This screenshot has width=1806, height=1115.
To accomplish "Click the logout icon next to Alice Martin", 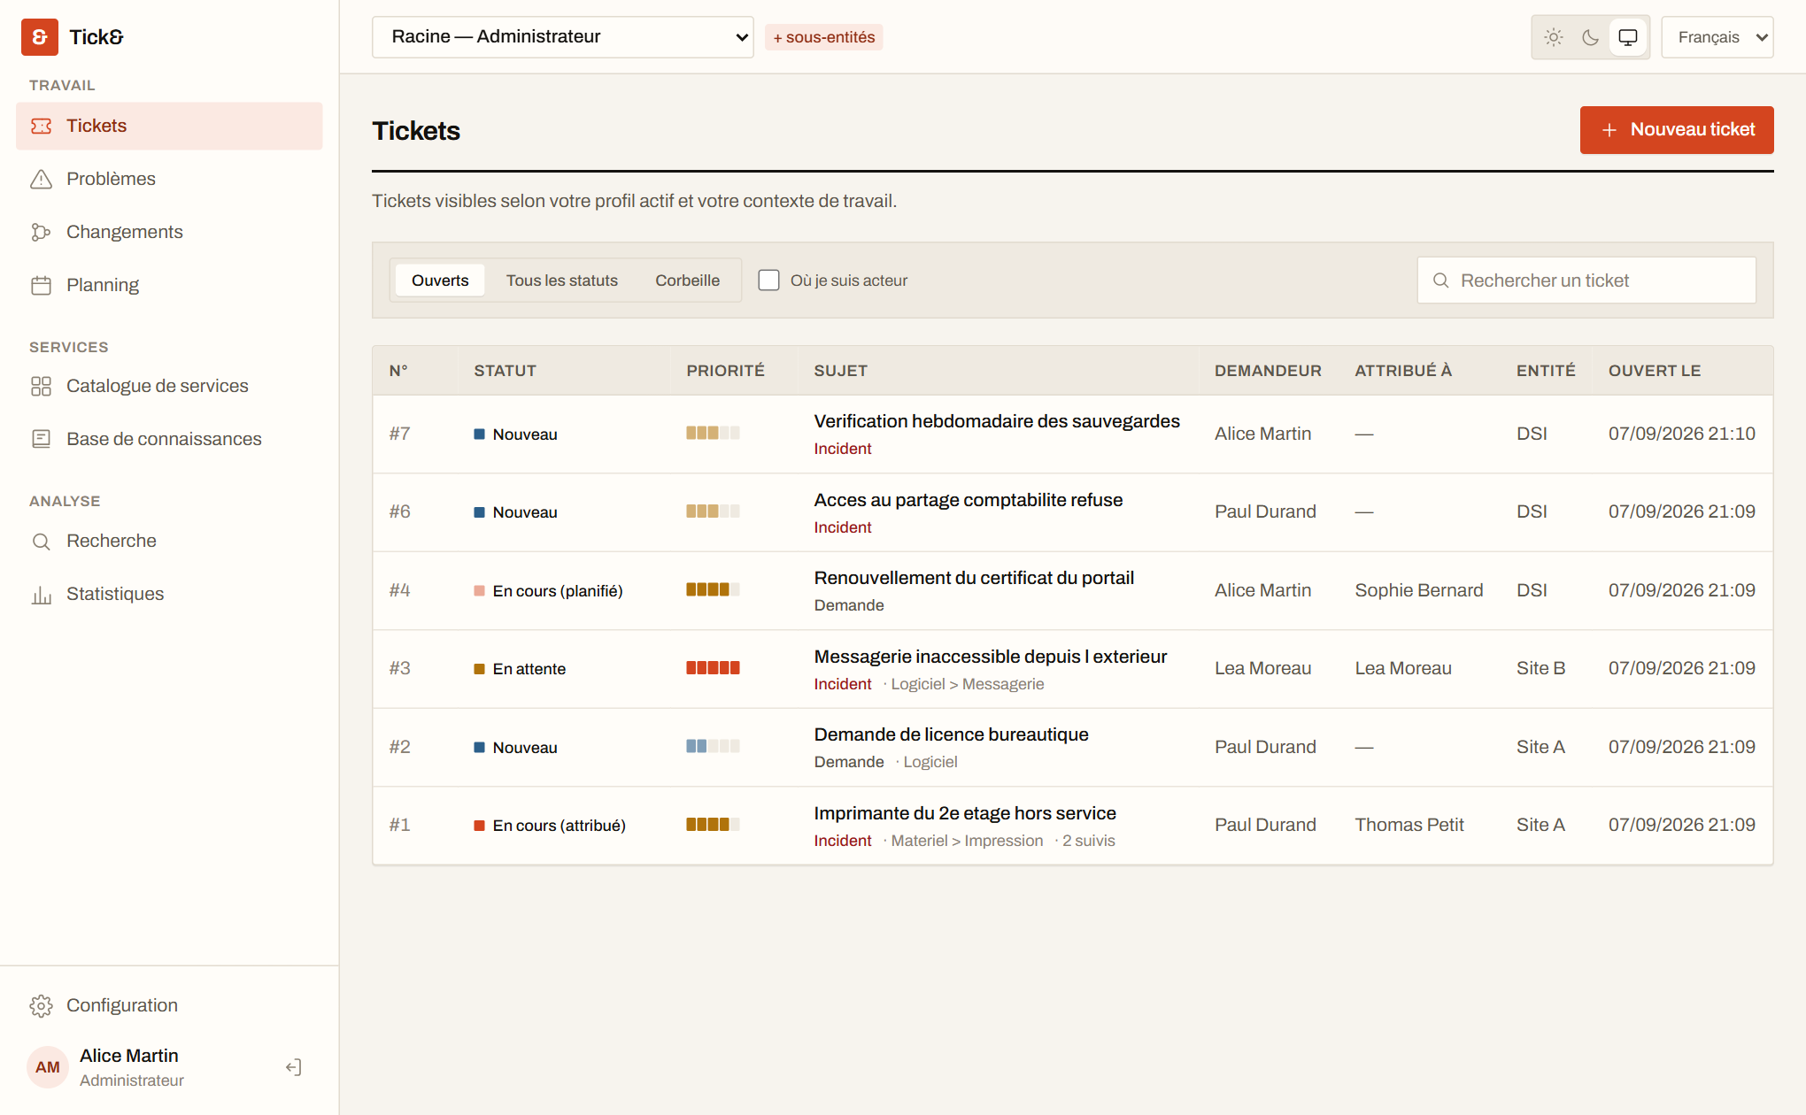I will 294,1067.
